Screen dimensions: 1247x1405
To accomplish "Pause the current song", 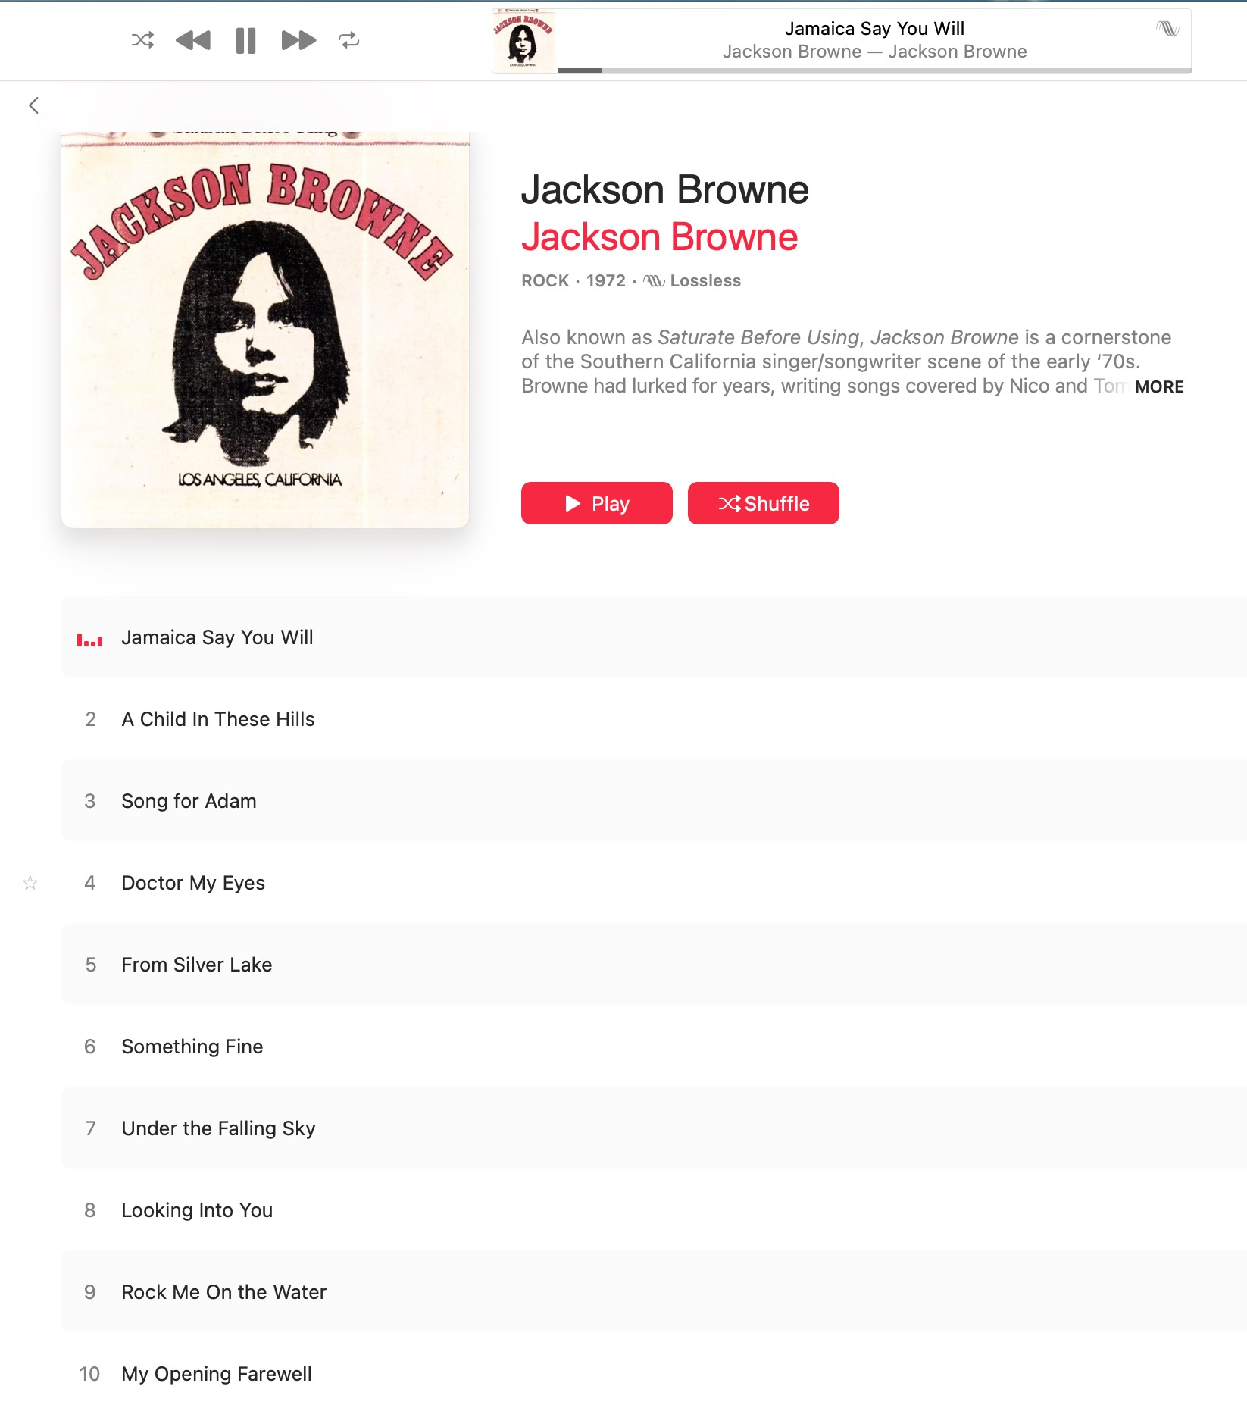I will pos(245,40).
